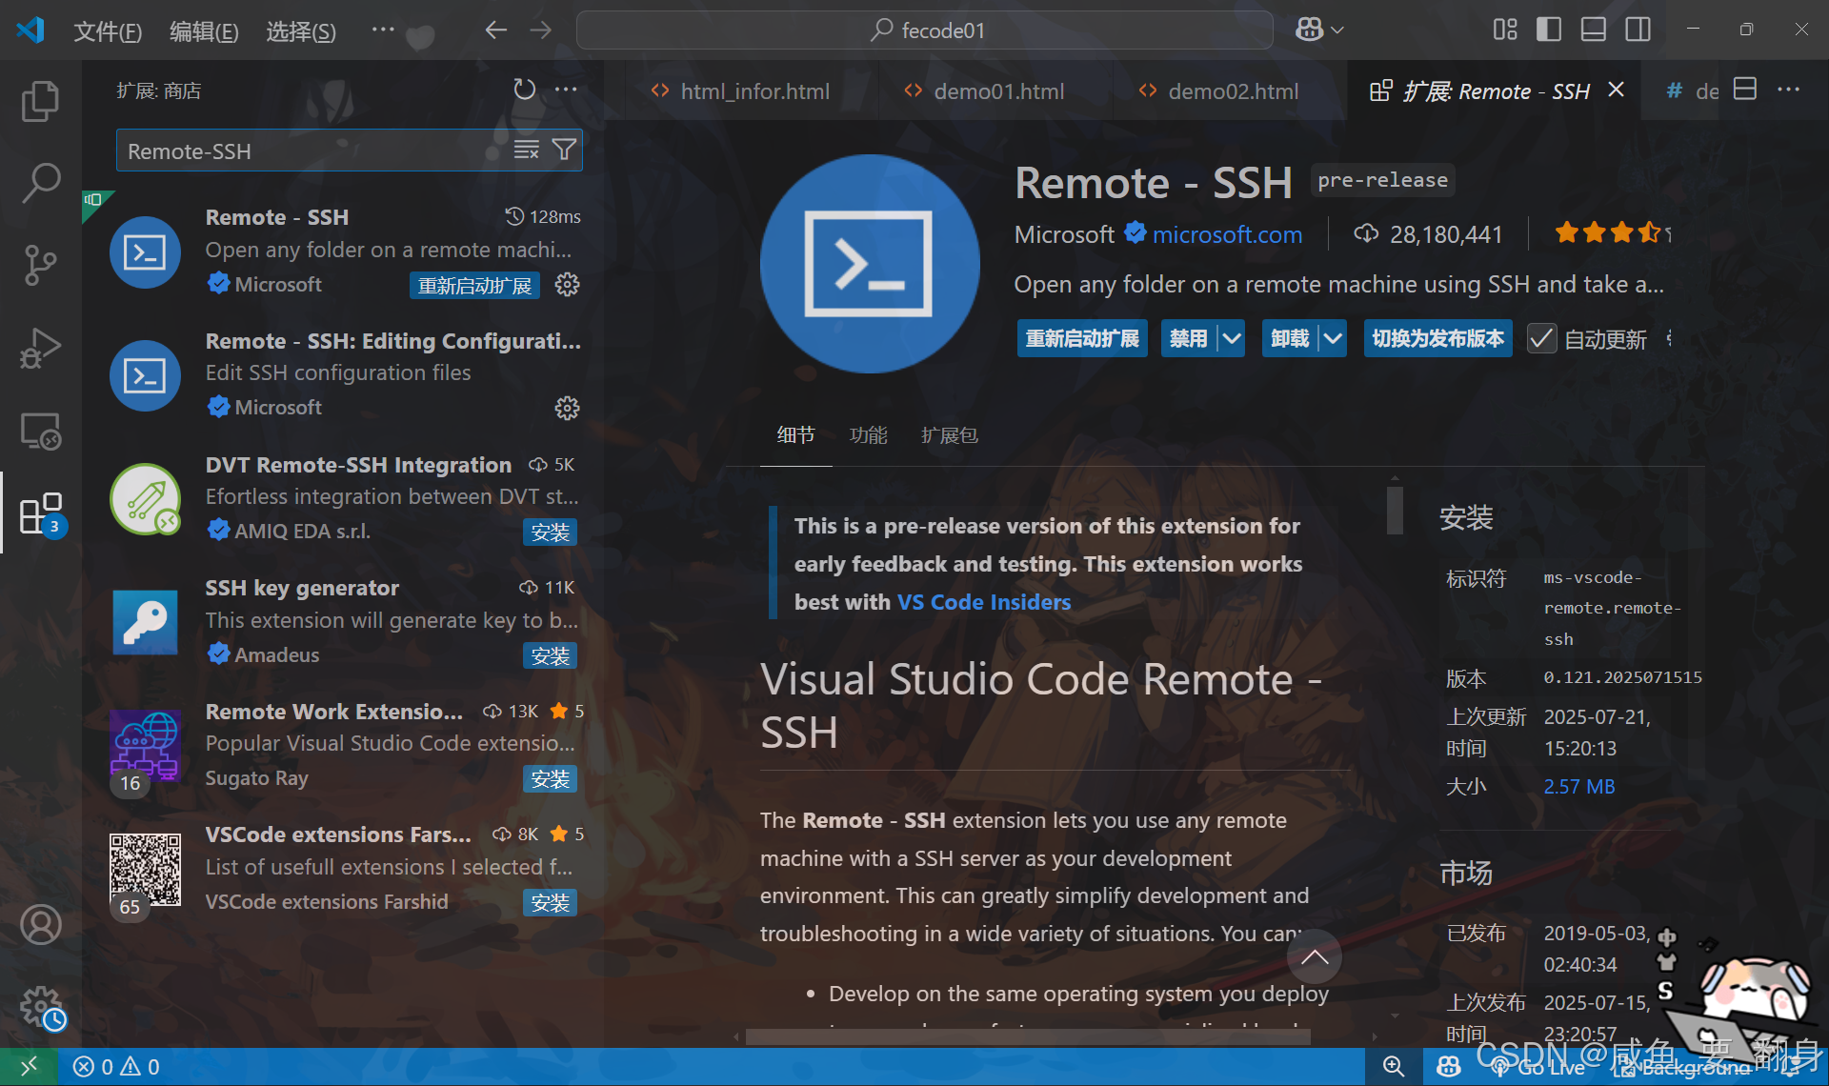This screenshot has height=1086, width=1829.
Task: Install VSCode extensions Farshid pack
Action: tap(550, 903)
